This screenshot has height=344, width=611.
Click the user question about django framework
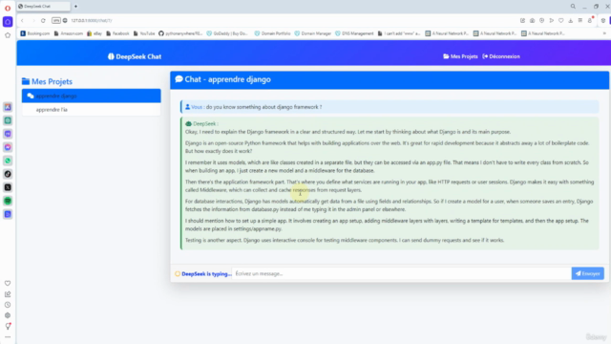pyautogui.click(x=390, y=107)
